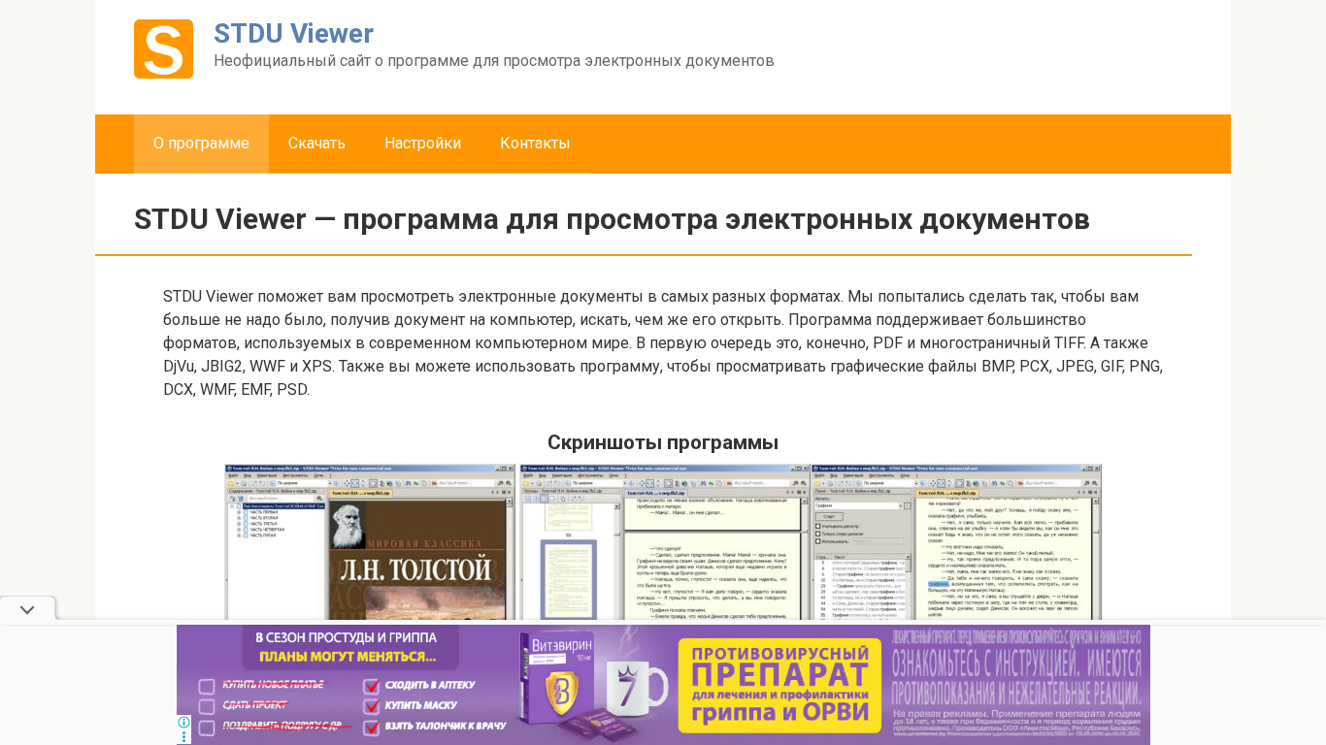Go to the Настройки menu item
The height and width of the screenshot is (745, 1326).
[x=422, y=144]
